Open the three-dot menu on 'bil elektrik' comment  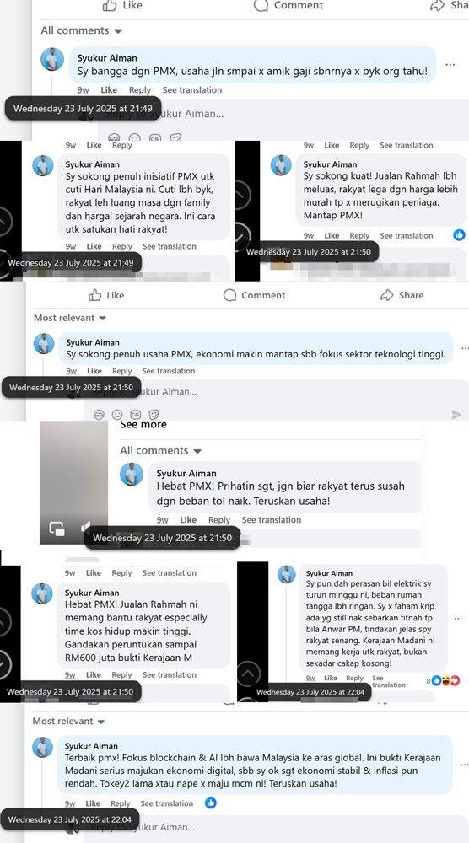point(458,618)
